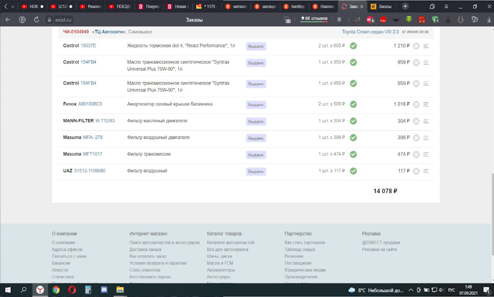This screenshot has height=297, width=494.
Task: Click green checkmark on Masuma MFA- 278 row
Action: [x=354, y=138]
